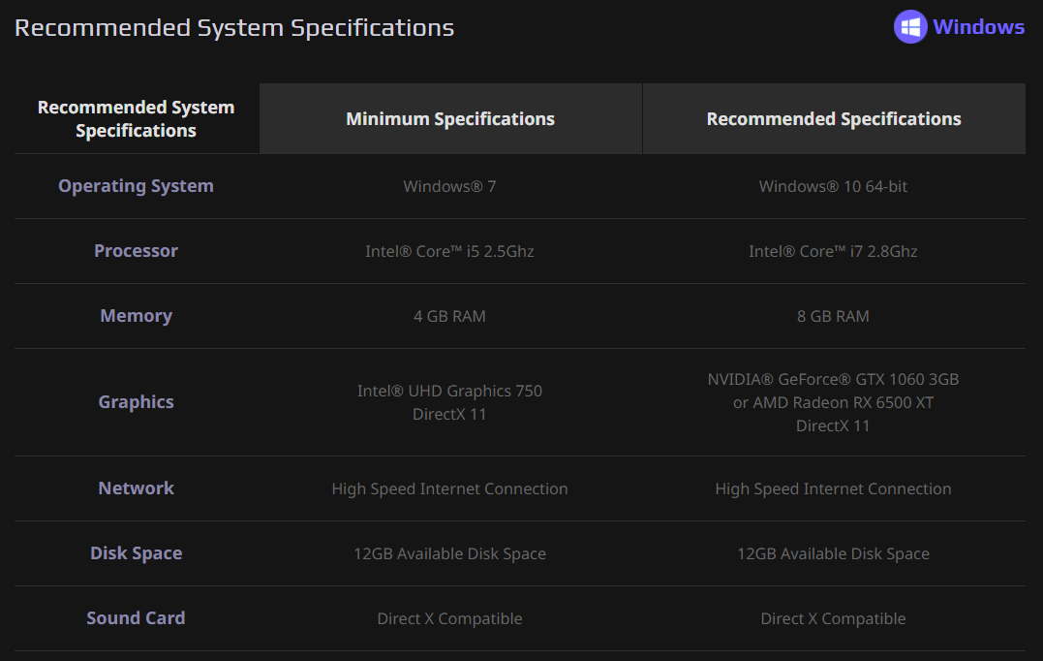The height and width of the screenshot is (661, 1043).
Task: Select the 4 GB RAM cell
Action: tap(449, 316)
